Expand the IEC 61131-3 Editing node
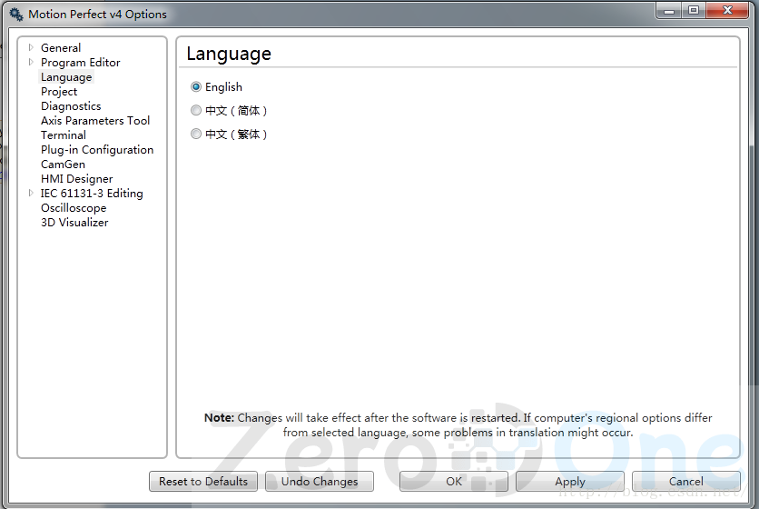The image size is (759, 509). 31,193
